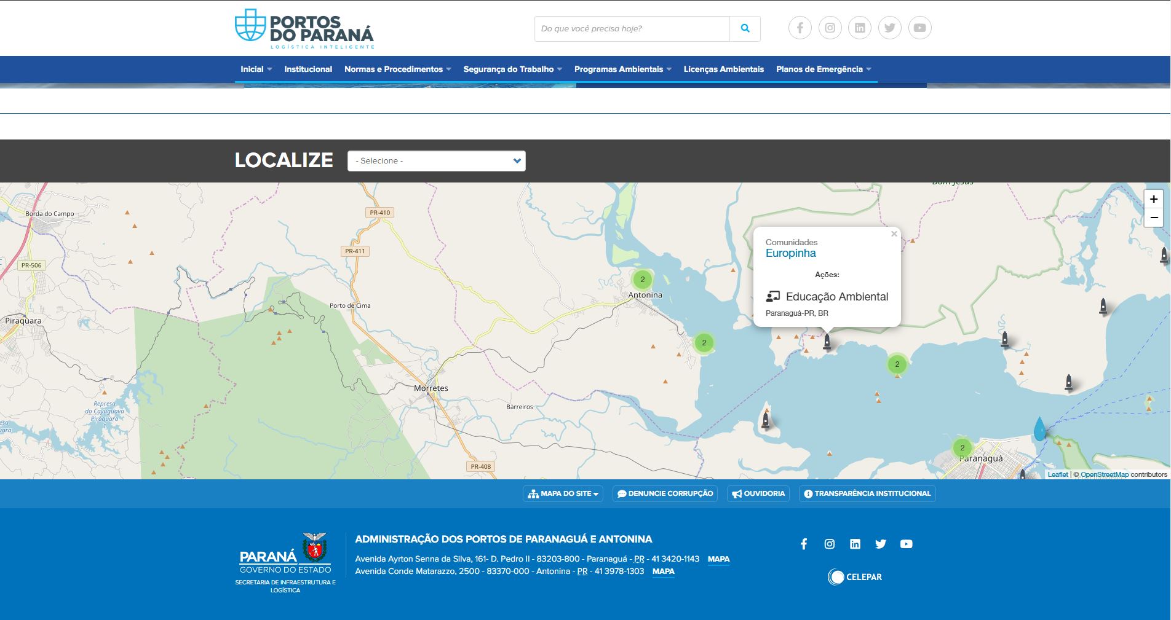
Task: Open the Institucional menu item
Action: tap(308, 69)
